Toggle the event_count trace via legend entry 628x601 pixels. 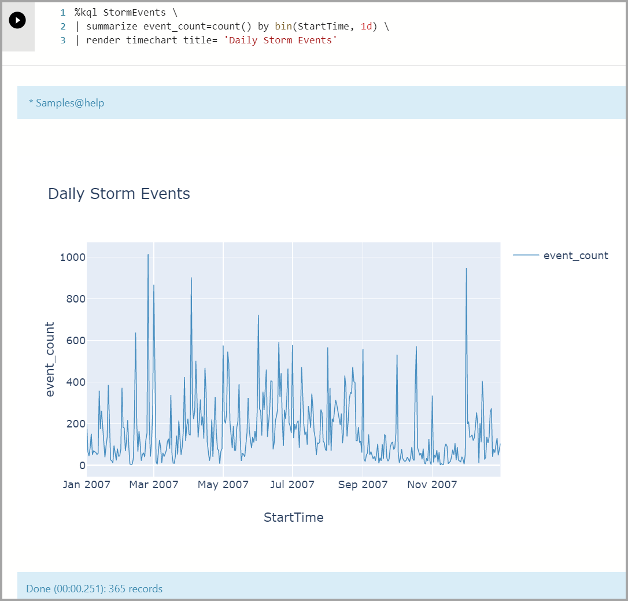point(576,255)
